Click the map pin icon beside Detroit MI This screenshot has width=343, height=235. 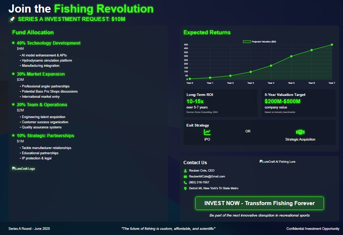(x=185, y=189)
